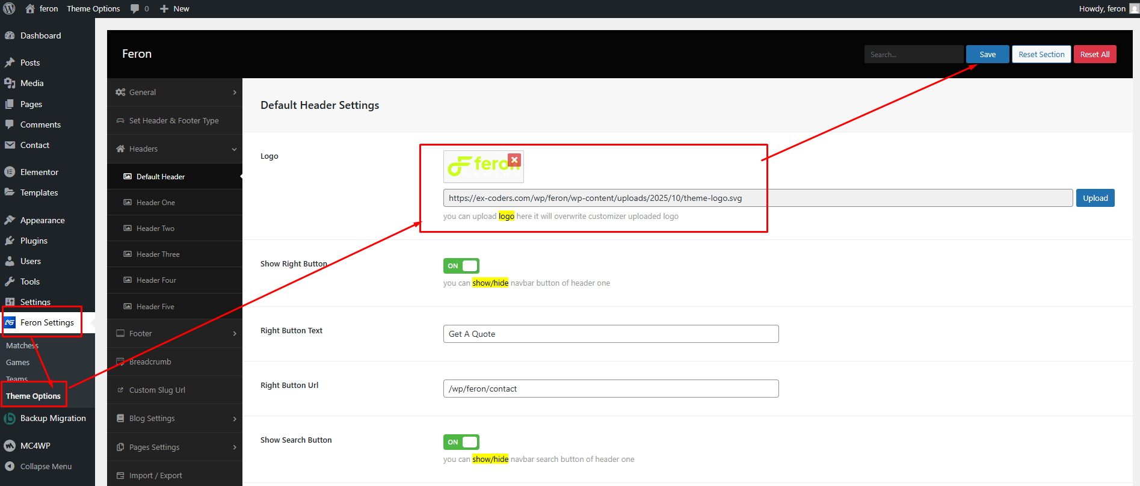The height and width of the screenshot is (486, 1140).
Task: Toggle the Show Search Button switch
Action: click(461, 442)
